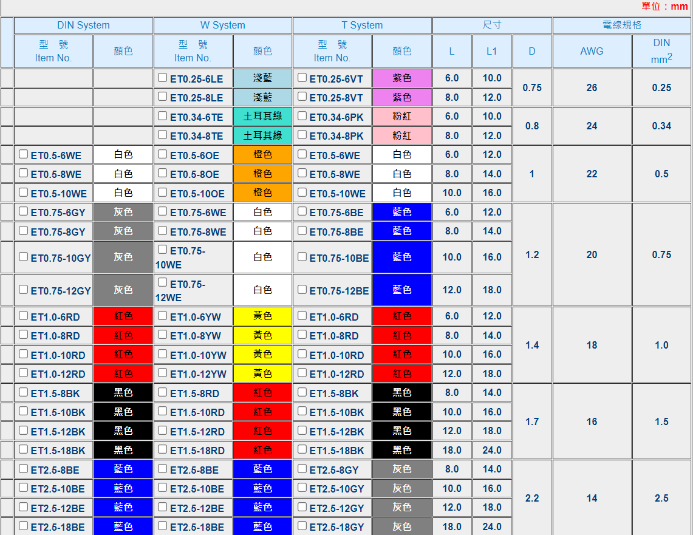
Task: Select the ET1.5-18RD checkbox
Action: coord(162,449)
